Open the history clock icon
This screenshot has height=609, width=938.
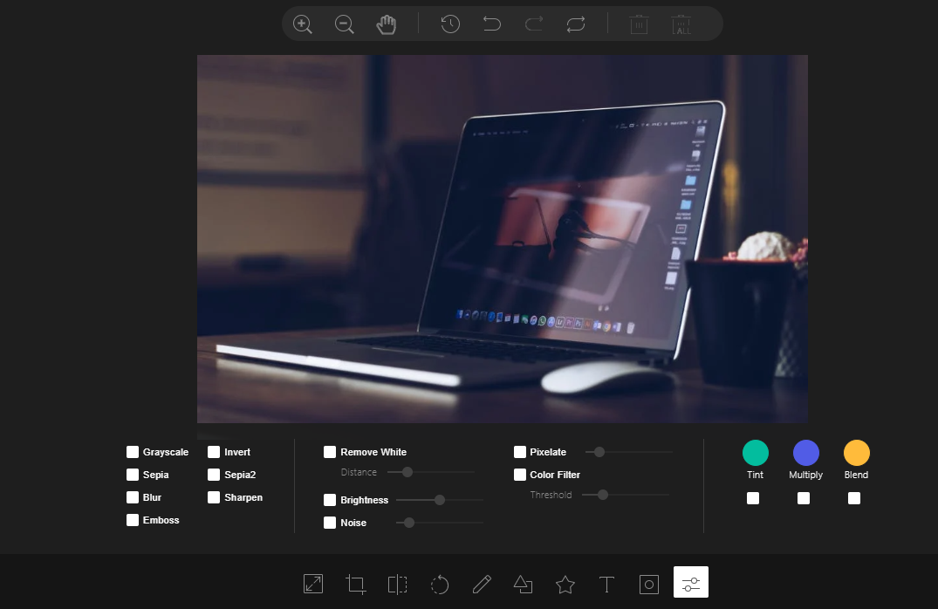(x=450, y=24)
